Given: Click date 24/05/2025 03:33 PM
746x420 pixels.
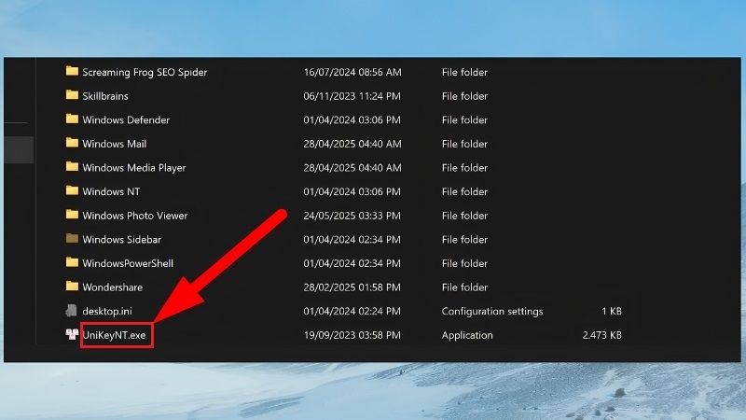Looking at the screenshot, I should pos(352,216).
